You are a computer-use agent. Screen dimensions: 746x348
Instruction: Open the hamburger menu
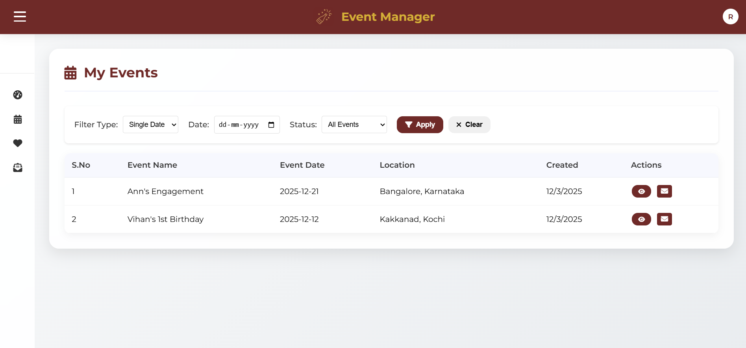pyautogui.click(x=20, y=16)
